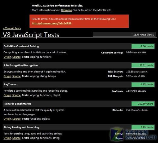The image size is (158, 143).
Task: Open Source link under RSA Encryption test
Action: 16,76
